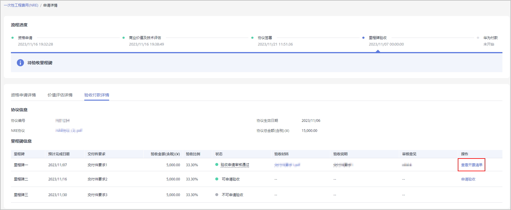Image resolution: width=511 pixels, height=210 pixels.
Task: Select the 资格申请 progress step dot
Action: coord(12,38)
